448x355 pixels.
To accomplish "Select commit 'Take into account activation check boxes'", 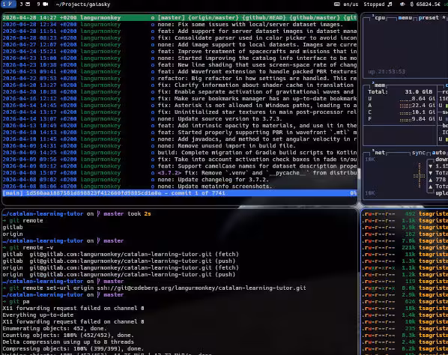I will point(180,160).
